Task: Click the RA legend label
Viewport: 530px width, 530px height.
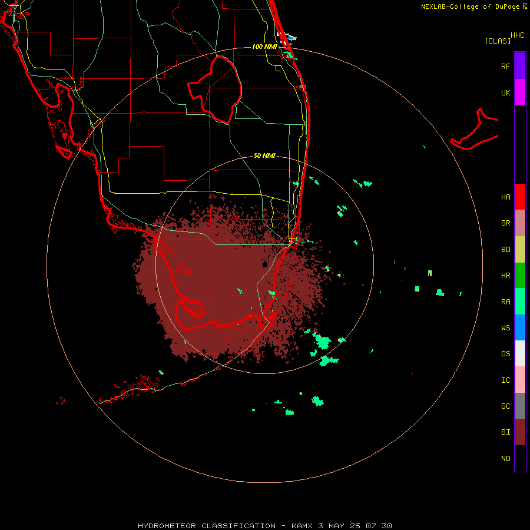Action: pyautogui.click(x=505, y=302)
